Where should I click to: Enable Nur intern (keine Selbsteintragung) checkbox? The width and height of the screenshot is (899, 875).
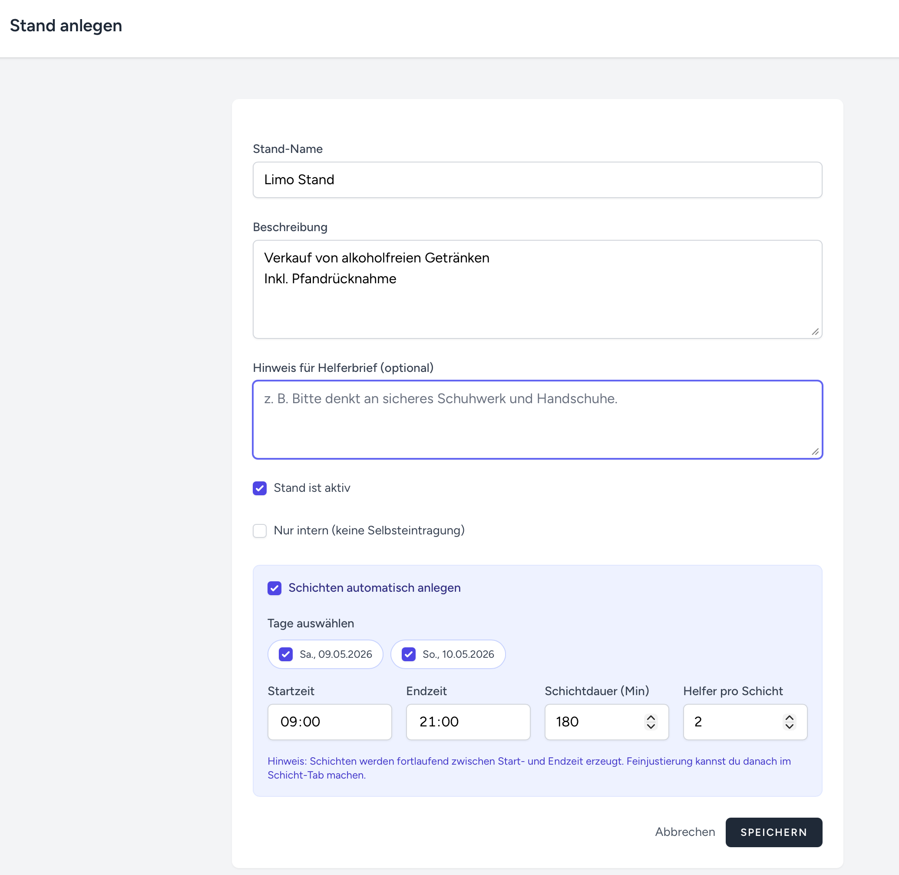click(260, 531)
